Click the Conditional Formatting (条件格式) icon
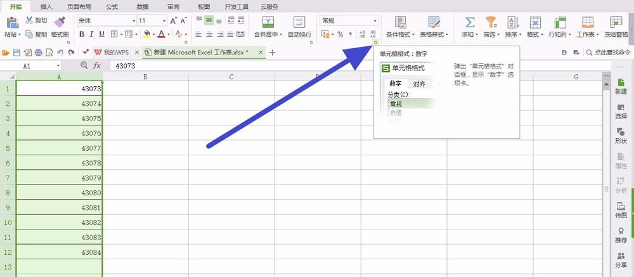This screenshot has height=277, width=634. [400, 22]
